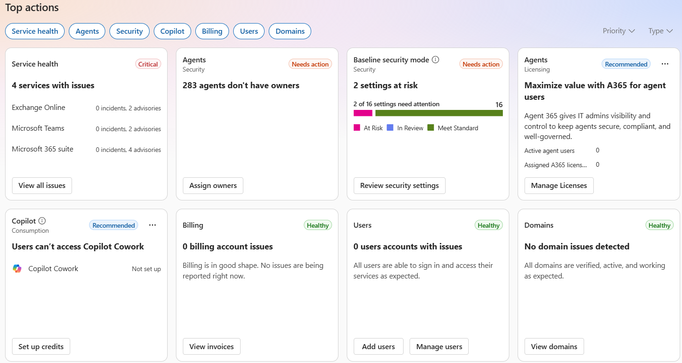Select the Billing filter pill

click(x=212, y=31)
